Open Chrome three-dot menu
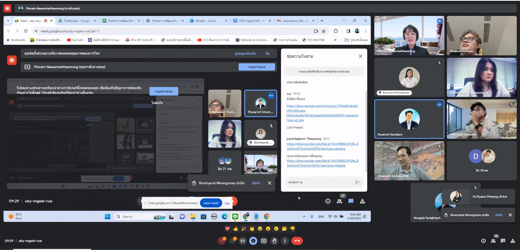Screen dimensions: 520x250 click(366, 31)
